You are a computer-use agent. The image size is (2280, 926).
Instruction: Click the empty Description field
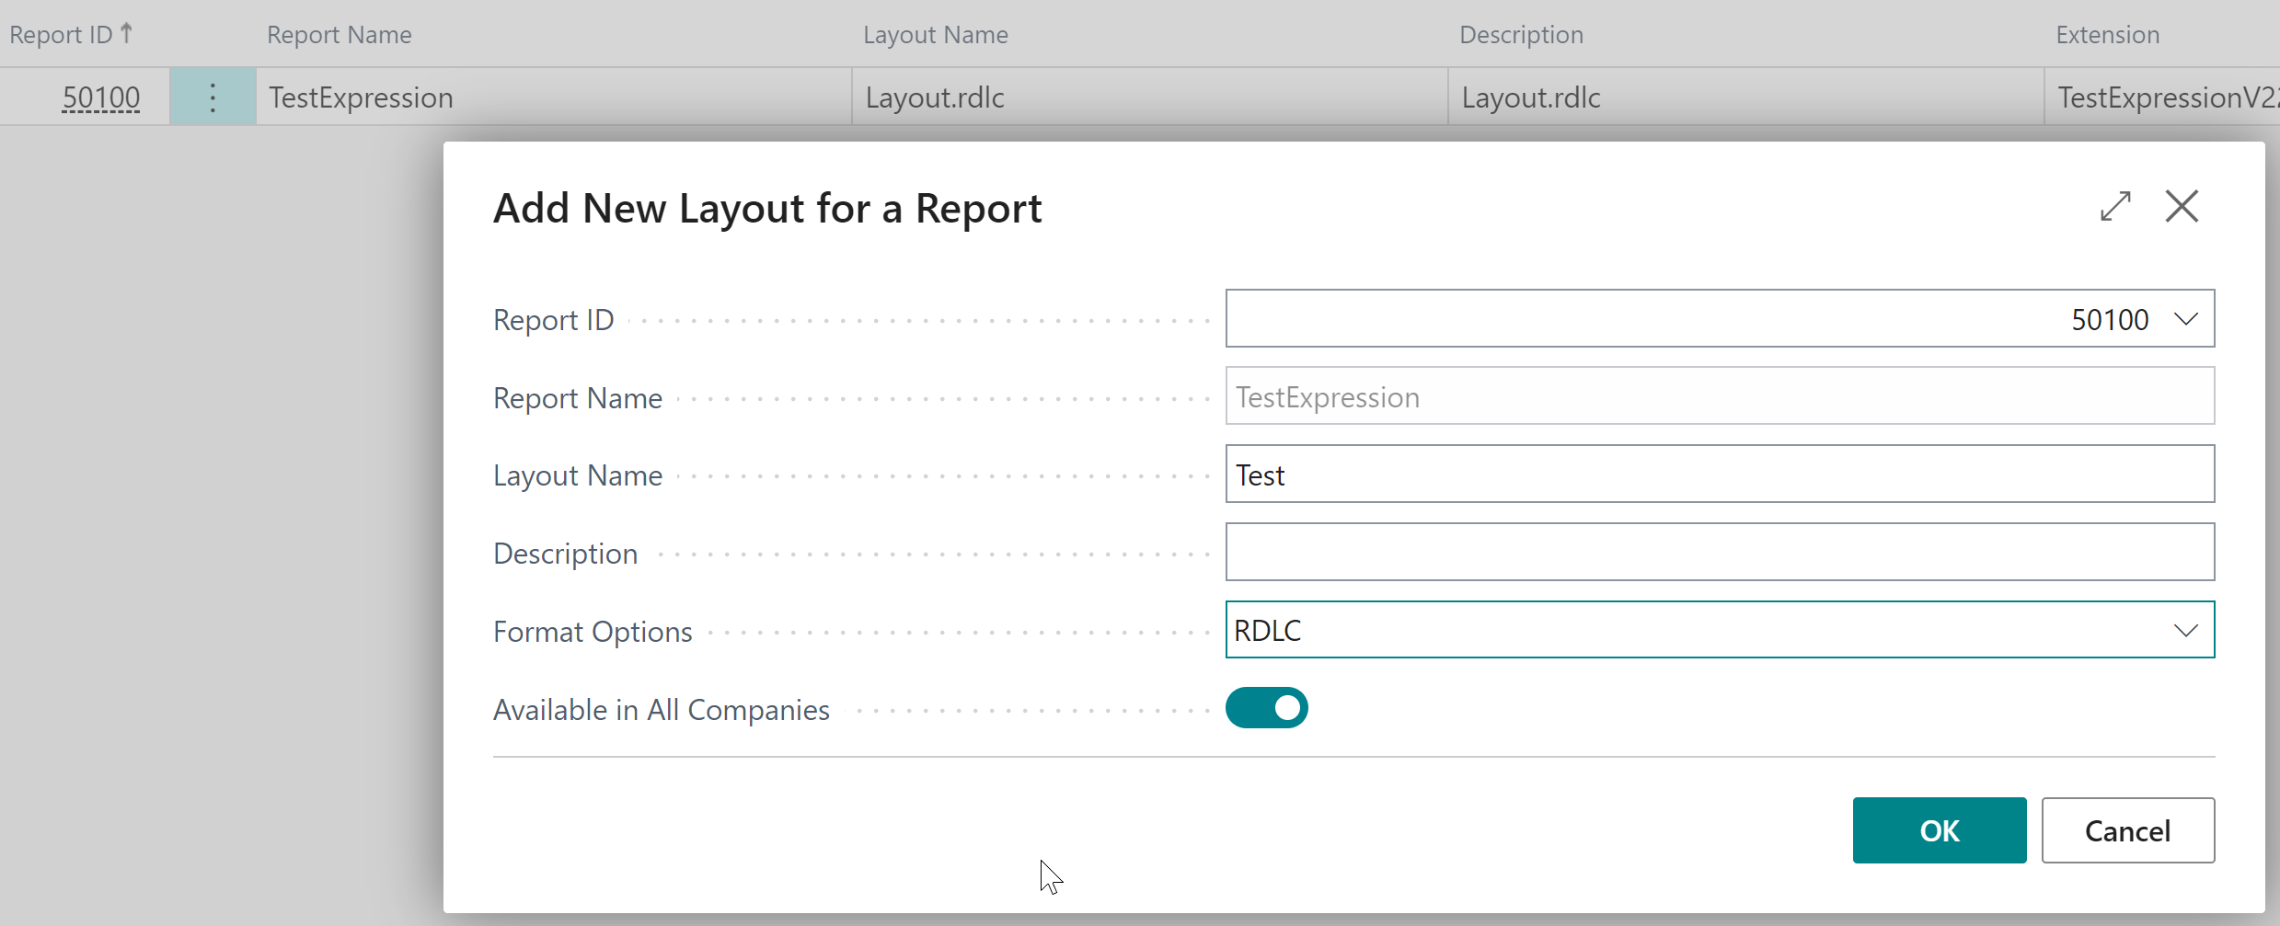tap(1721, 552)
